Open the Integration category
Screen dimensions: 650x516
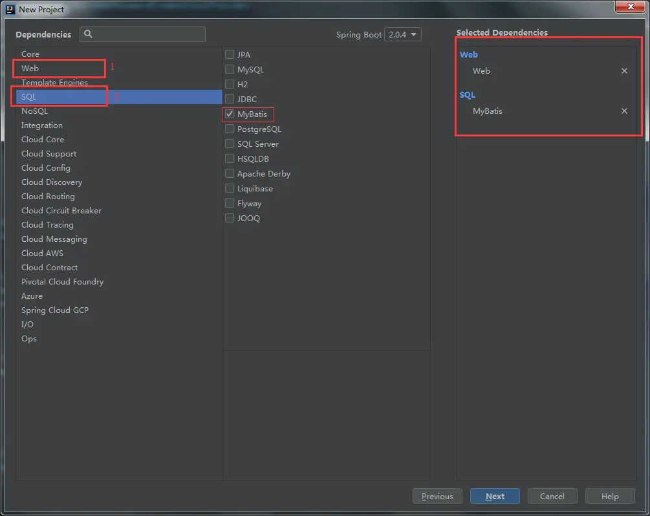pyautogui.click(x=119, y=125)
